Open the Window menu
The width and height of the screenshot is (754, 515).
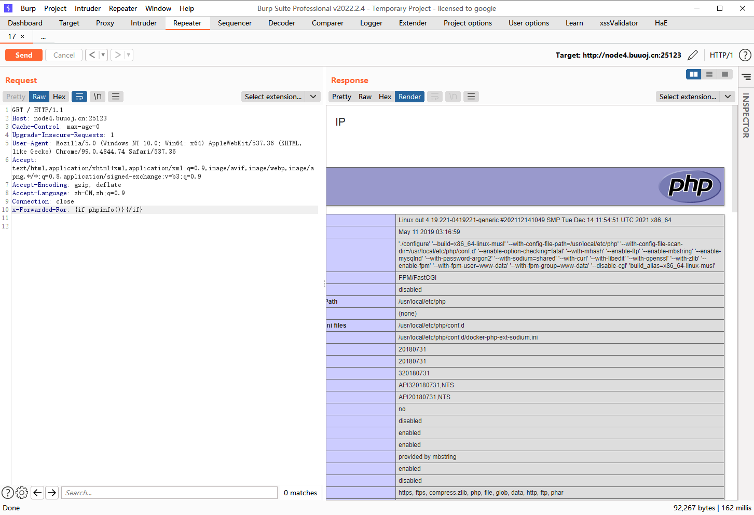click(158, 8)
